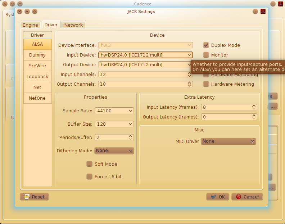Enable Soft Mode
This screenshot has width=285, height=224.
[x=89, y=164]
